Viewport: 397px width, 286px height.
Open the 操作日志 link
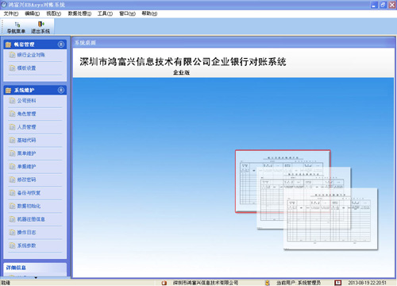point(26,232)
